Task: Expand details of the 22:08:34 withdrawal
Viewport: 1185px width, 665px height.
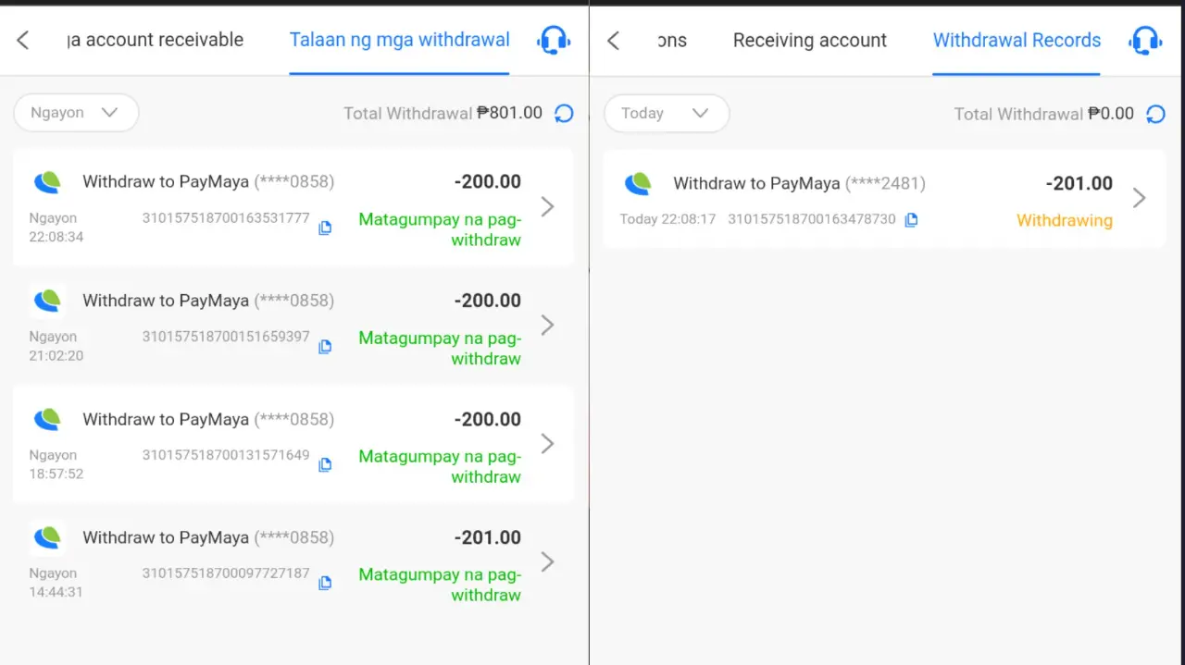Action: click(x=548, y=206)
